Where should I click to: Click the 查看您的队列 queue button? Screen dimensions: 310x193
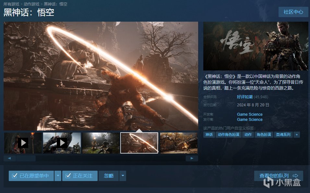279,176
